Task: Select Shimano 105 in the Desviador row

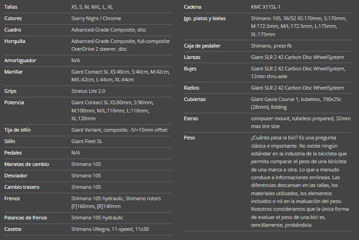Action: (x=86, y=176)
